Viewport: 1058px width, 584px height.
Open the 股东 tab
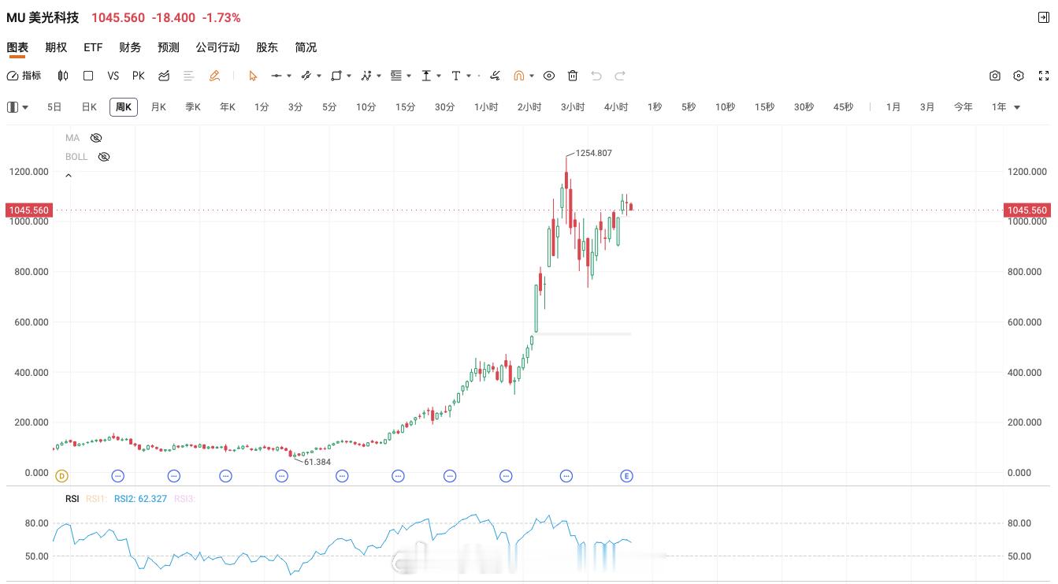(267, 47)
